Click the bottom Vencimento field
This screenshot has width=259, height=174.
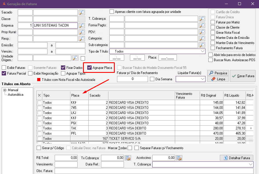[x=66, y=164]
